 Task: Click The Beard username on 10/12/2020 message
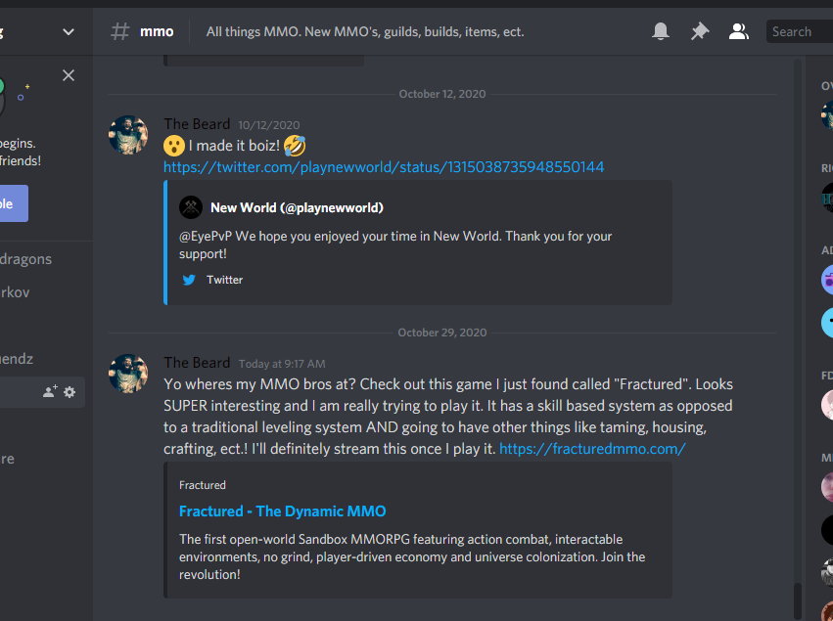coord(197,124)
